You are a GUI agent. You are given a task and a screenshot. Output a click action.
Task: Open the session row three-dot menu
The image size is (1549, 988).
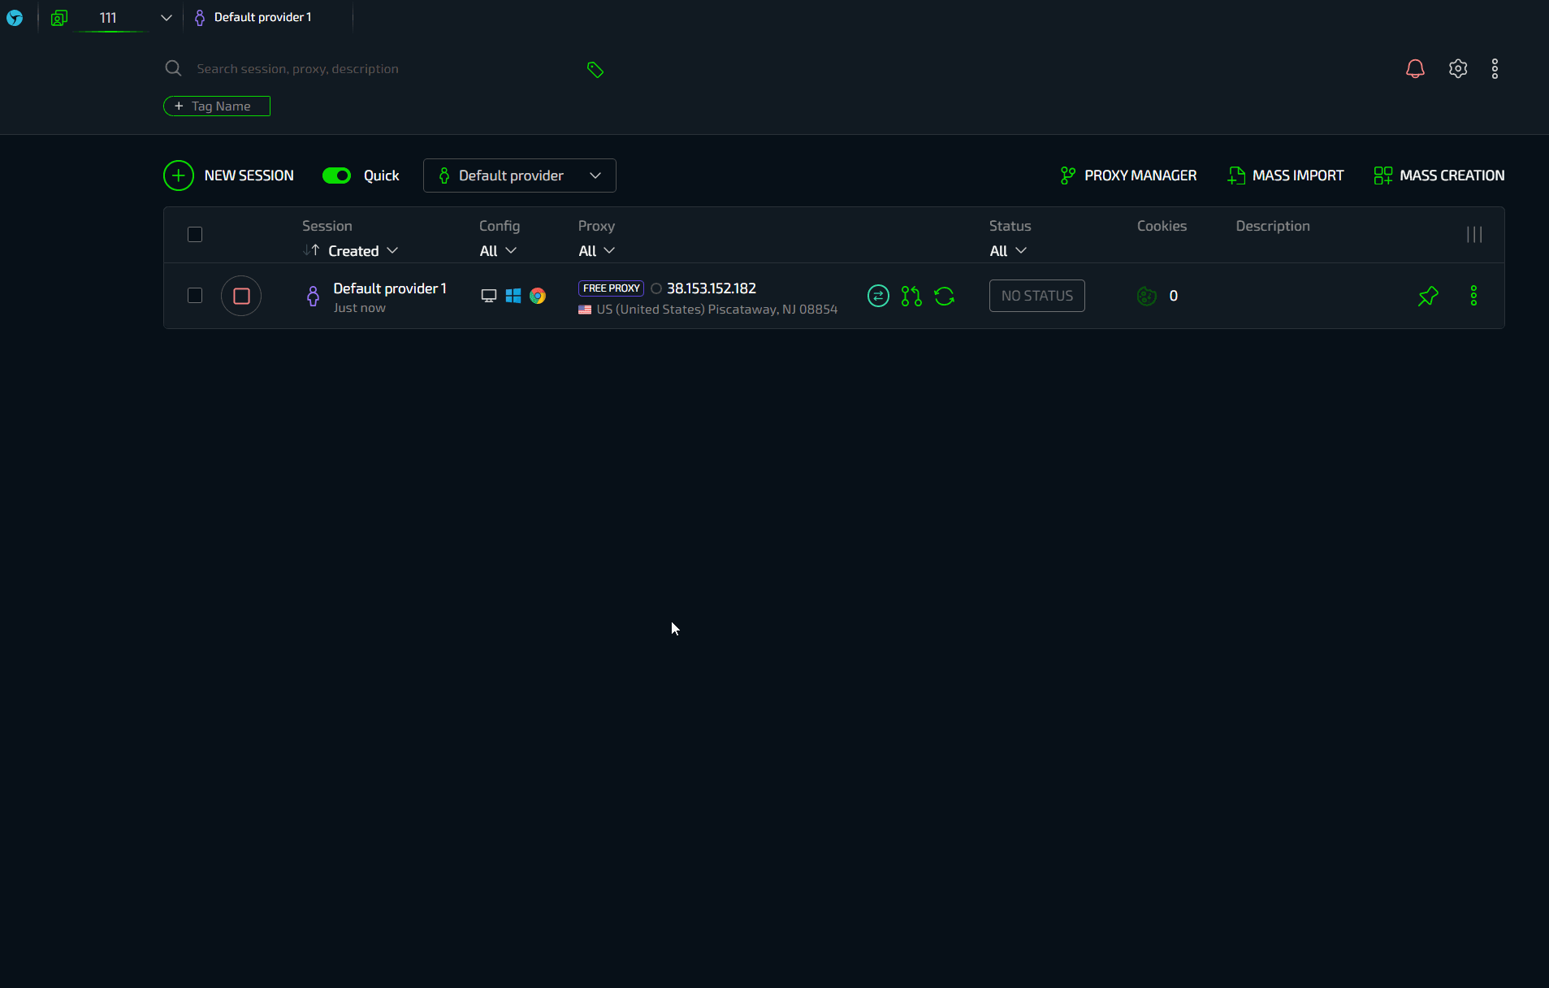(x=1473, y=296)
